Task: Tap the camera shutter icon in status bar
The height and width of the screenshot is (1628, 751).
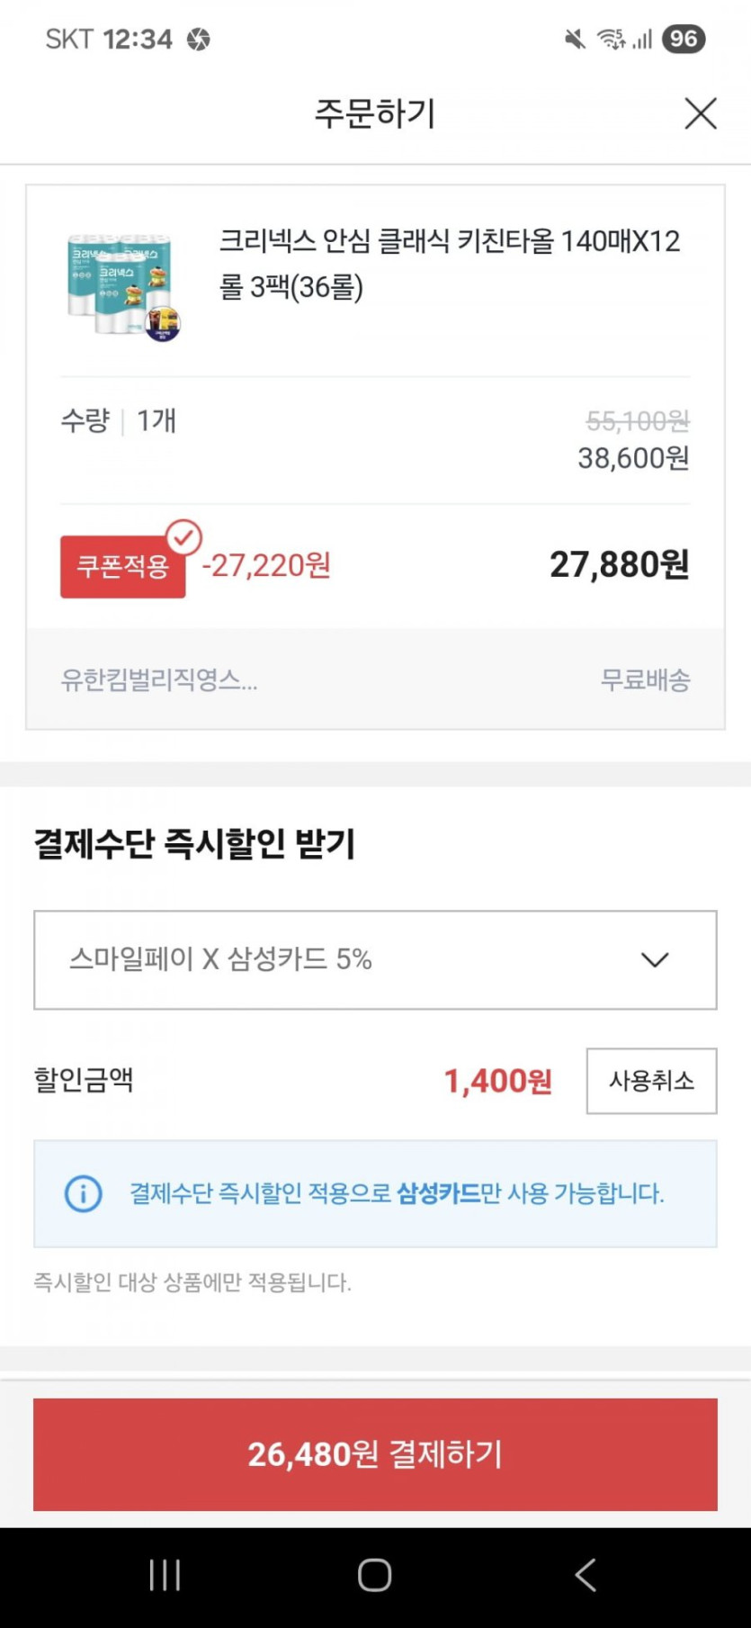Action: [x=199, y=39]
